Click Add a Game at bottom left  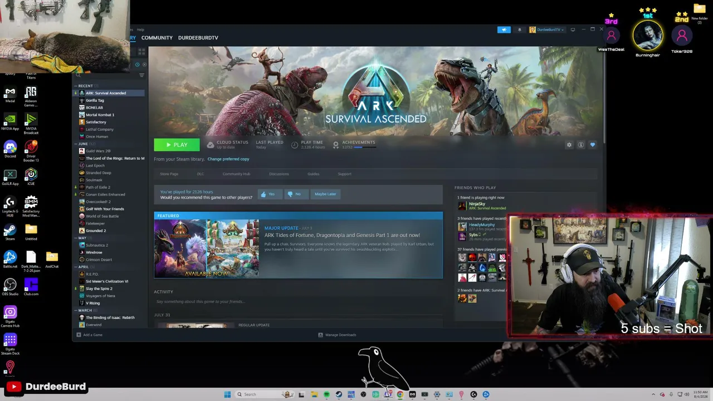tap(89, 335)
